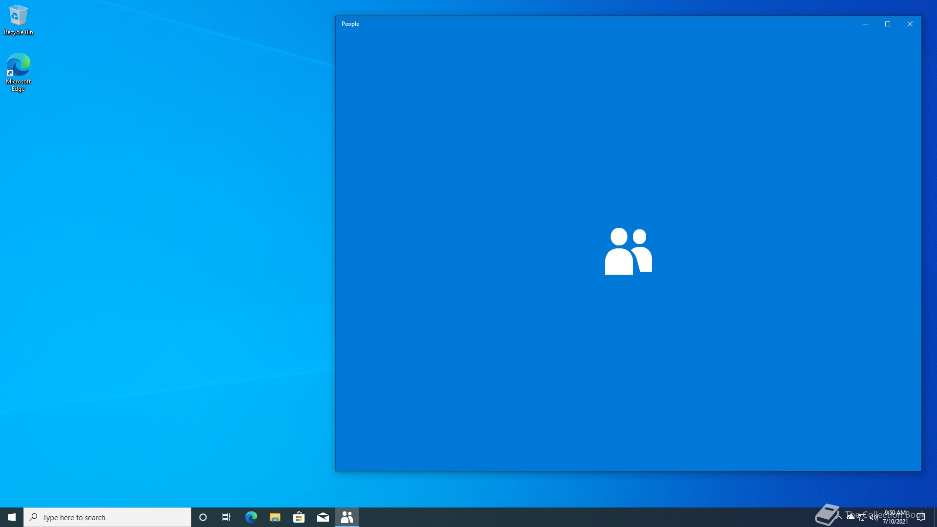Open the Mail app from the taskbar

323,517
